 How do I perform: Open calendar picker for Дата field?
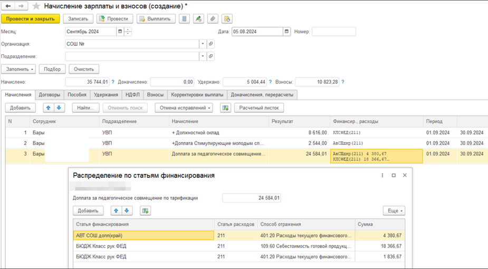(287, 32)
